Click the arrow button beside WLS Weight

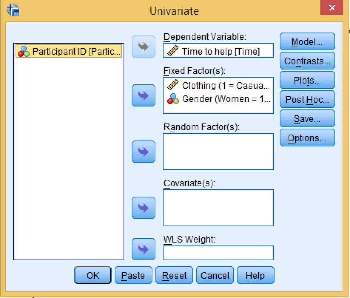pos(143,249)
